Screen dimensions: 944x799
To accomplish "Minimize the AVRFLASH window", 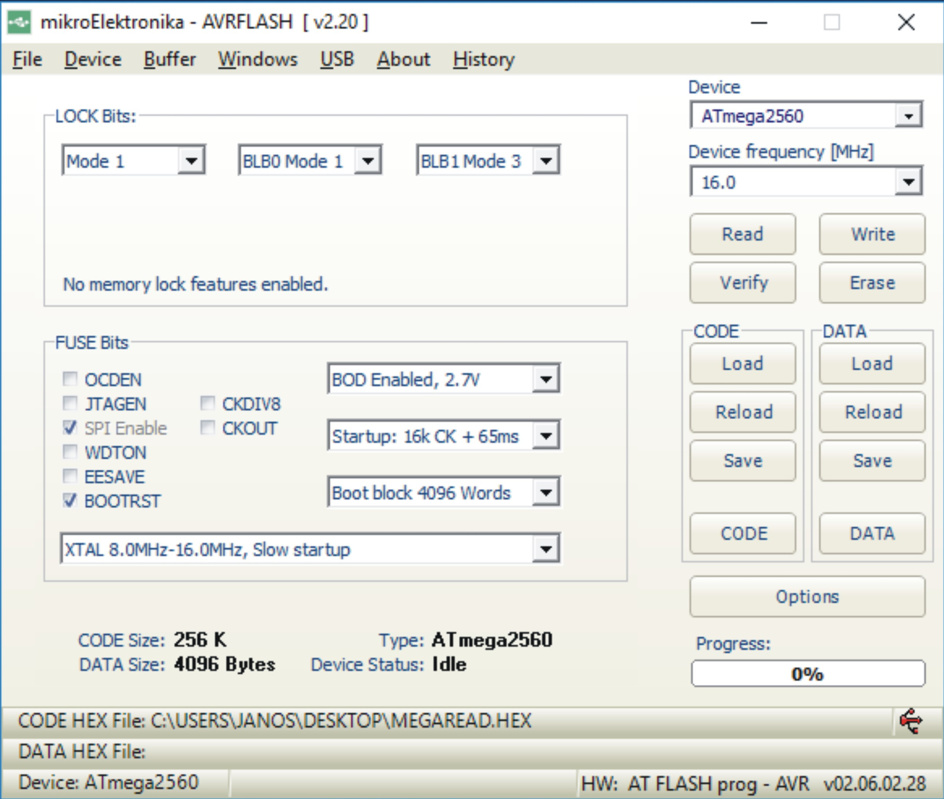I will pos(759,22).
